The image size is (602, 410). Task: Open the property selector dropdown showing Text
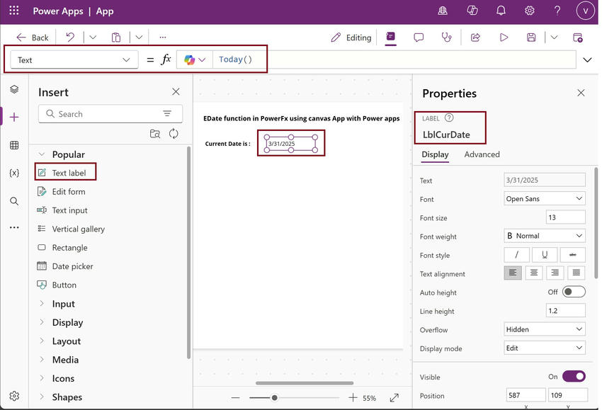tap(74, 60)
